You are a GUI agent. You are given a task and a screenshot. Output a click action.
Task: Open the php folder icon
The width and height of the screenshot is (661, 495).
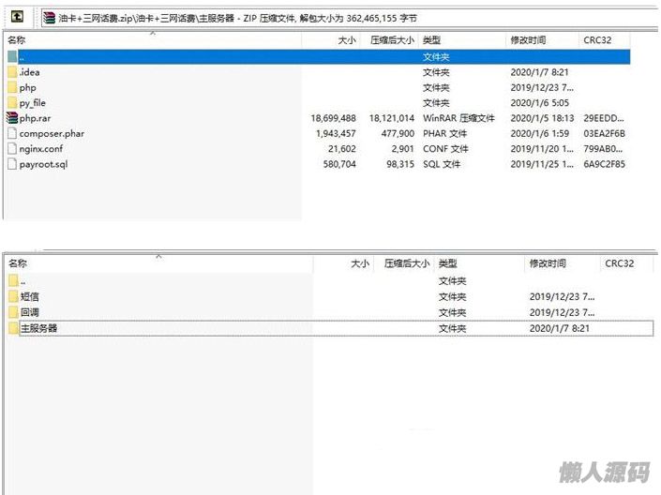click(12, 87)
